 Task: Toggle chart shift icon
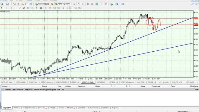pyautogui.click(x=106, y=4)
